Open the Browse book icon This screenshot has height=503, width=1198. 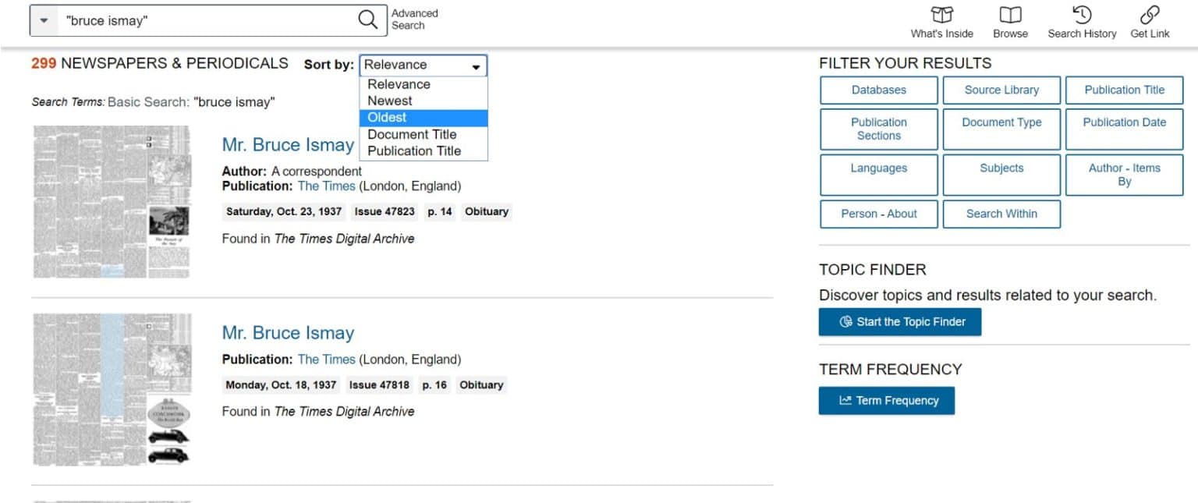pos(1010,16)
